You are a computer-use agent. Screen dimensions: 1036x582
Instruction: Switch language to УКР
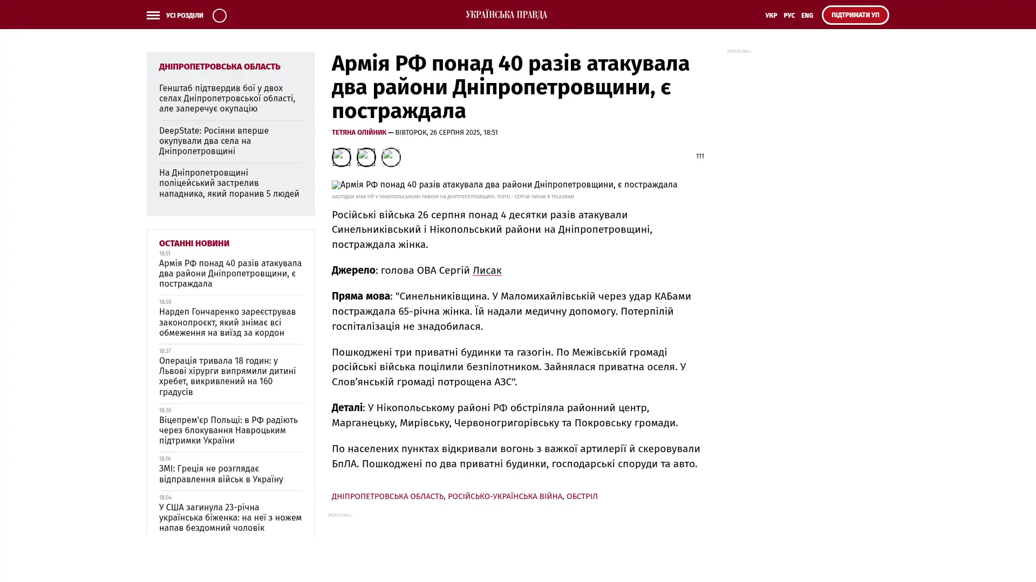pos(771,16)
